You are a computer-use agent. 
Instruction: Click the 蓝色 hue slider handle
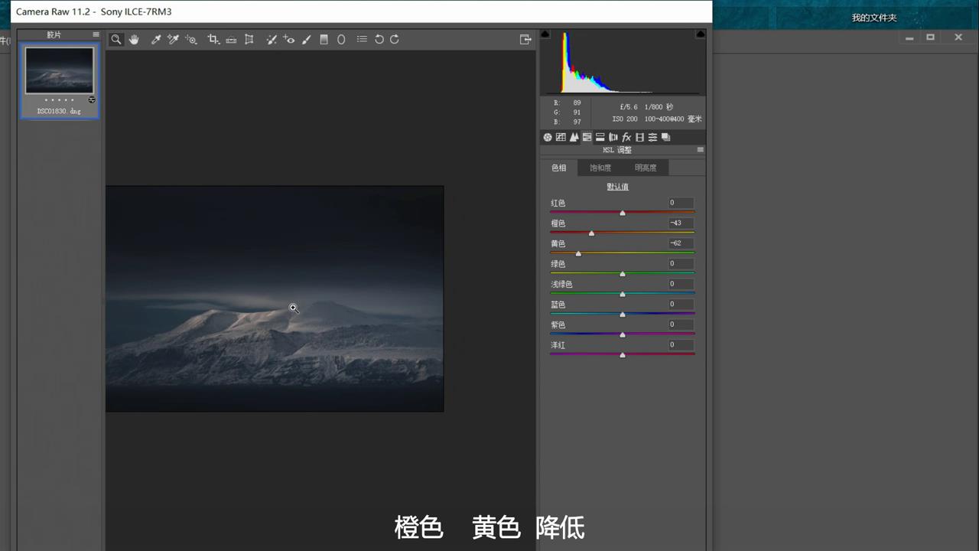pyautogui.click(x=623, y=314)
